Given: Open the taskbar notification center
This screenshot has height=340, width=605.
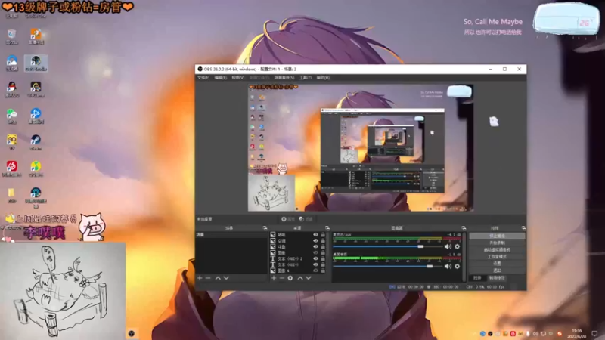Looking at the screenshot, I should pyautogui.click(x=594, y=333).
